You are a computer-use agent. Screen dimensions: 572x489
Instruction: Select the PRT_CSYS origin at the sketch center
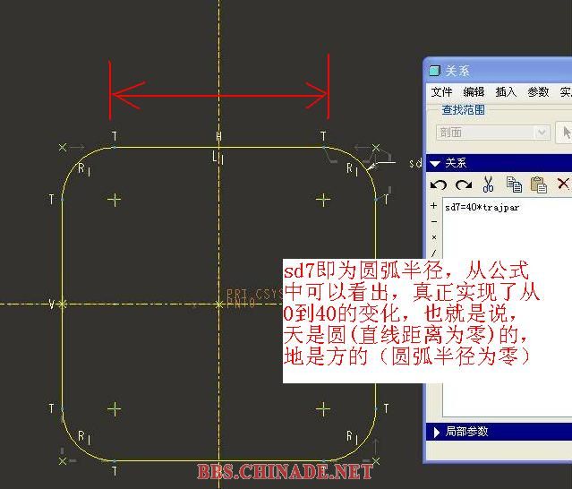pyautogui.click(x=218, y=304)
